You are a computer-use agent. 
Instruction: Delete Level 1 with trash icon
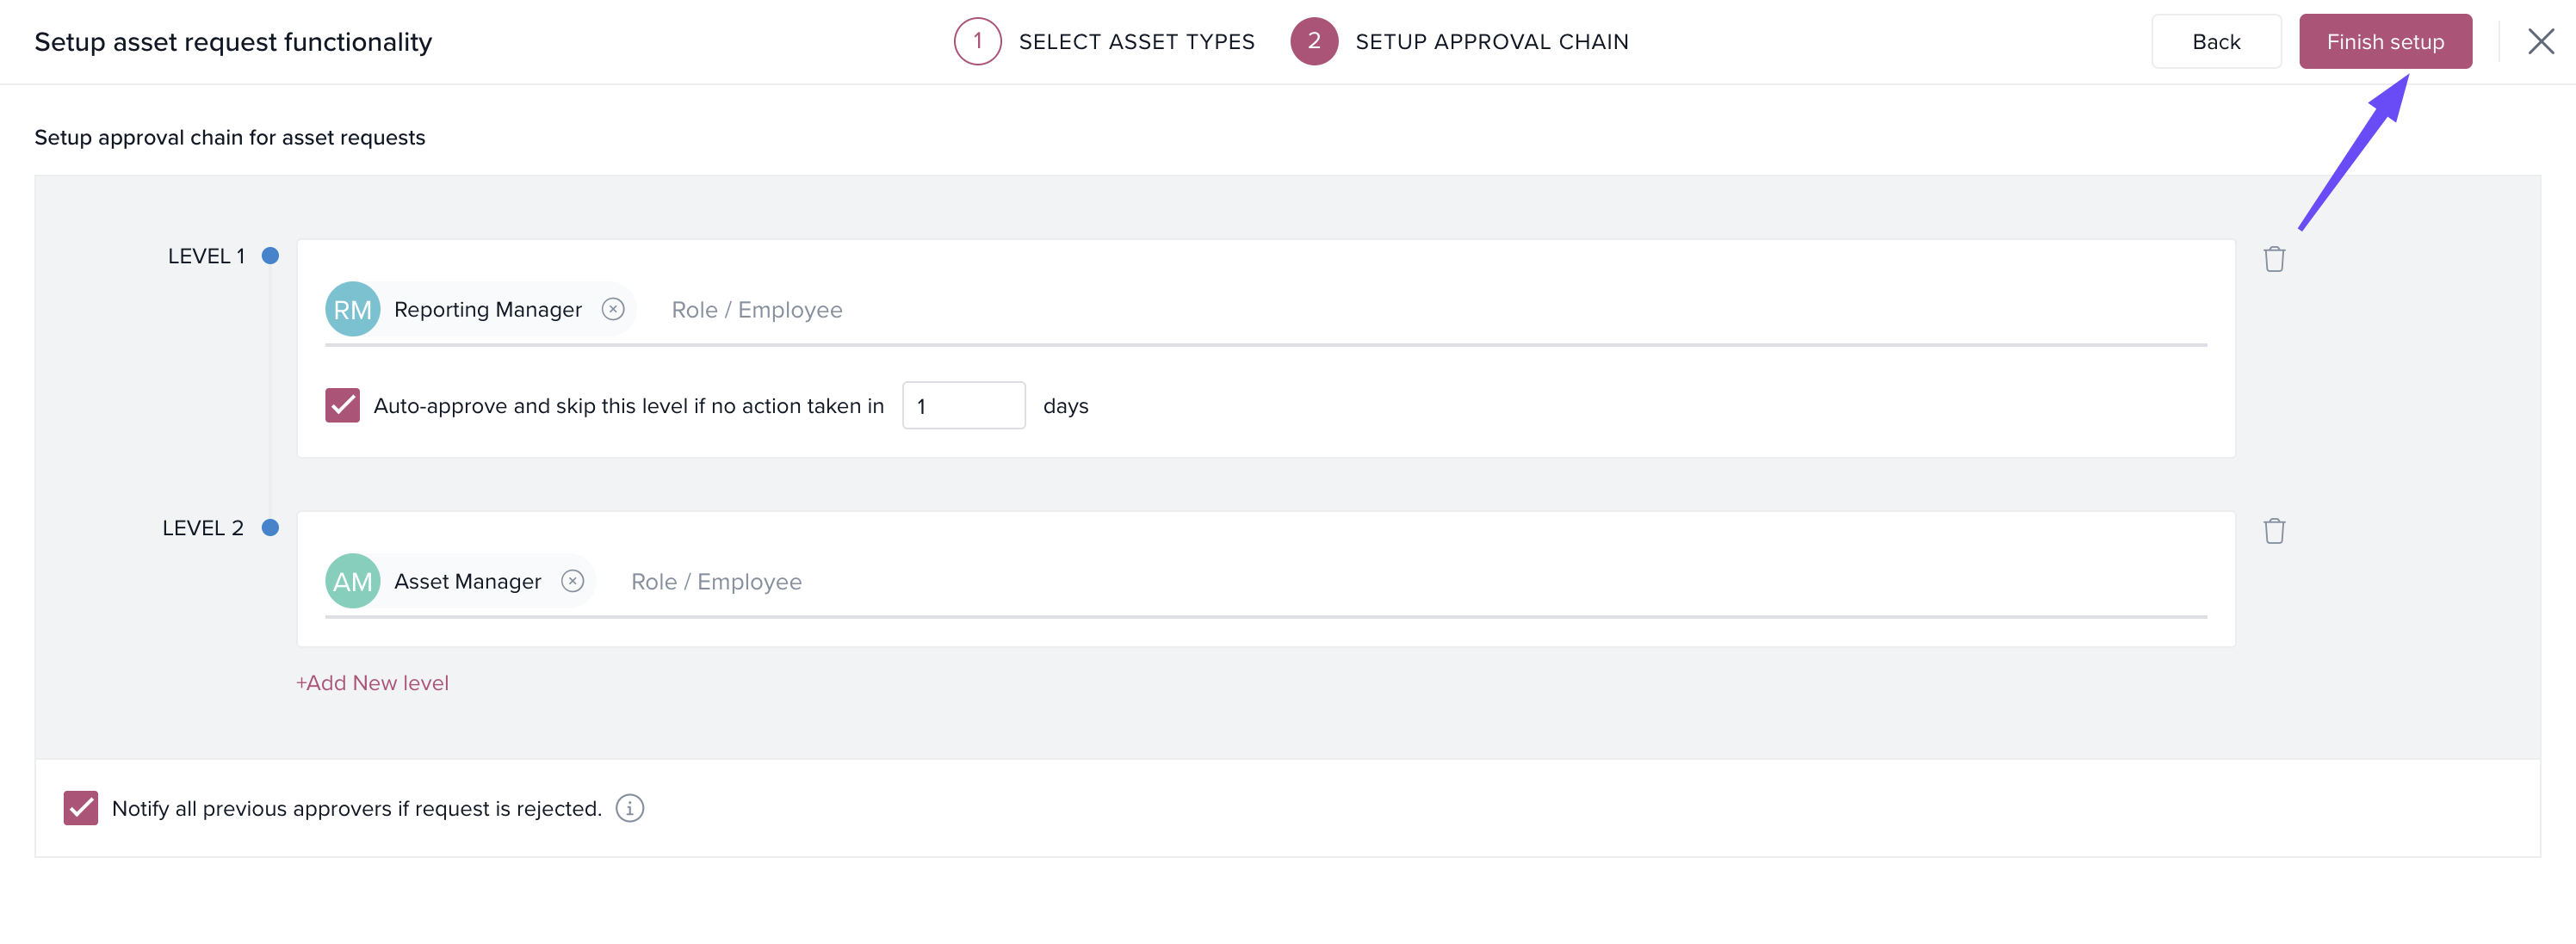(2273, 259)
